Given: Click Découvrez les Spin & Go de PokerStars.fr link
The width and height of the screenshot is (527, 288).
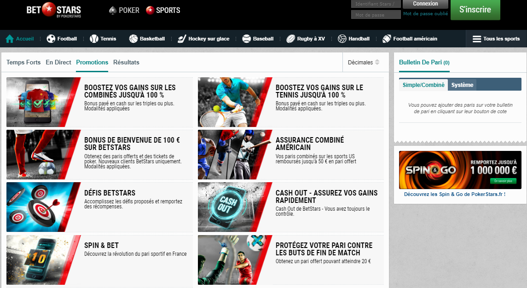Looking at the screenshot, I should coord(455,194).
